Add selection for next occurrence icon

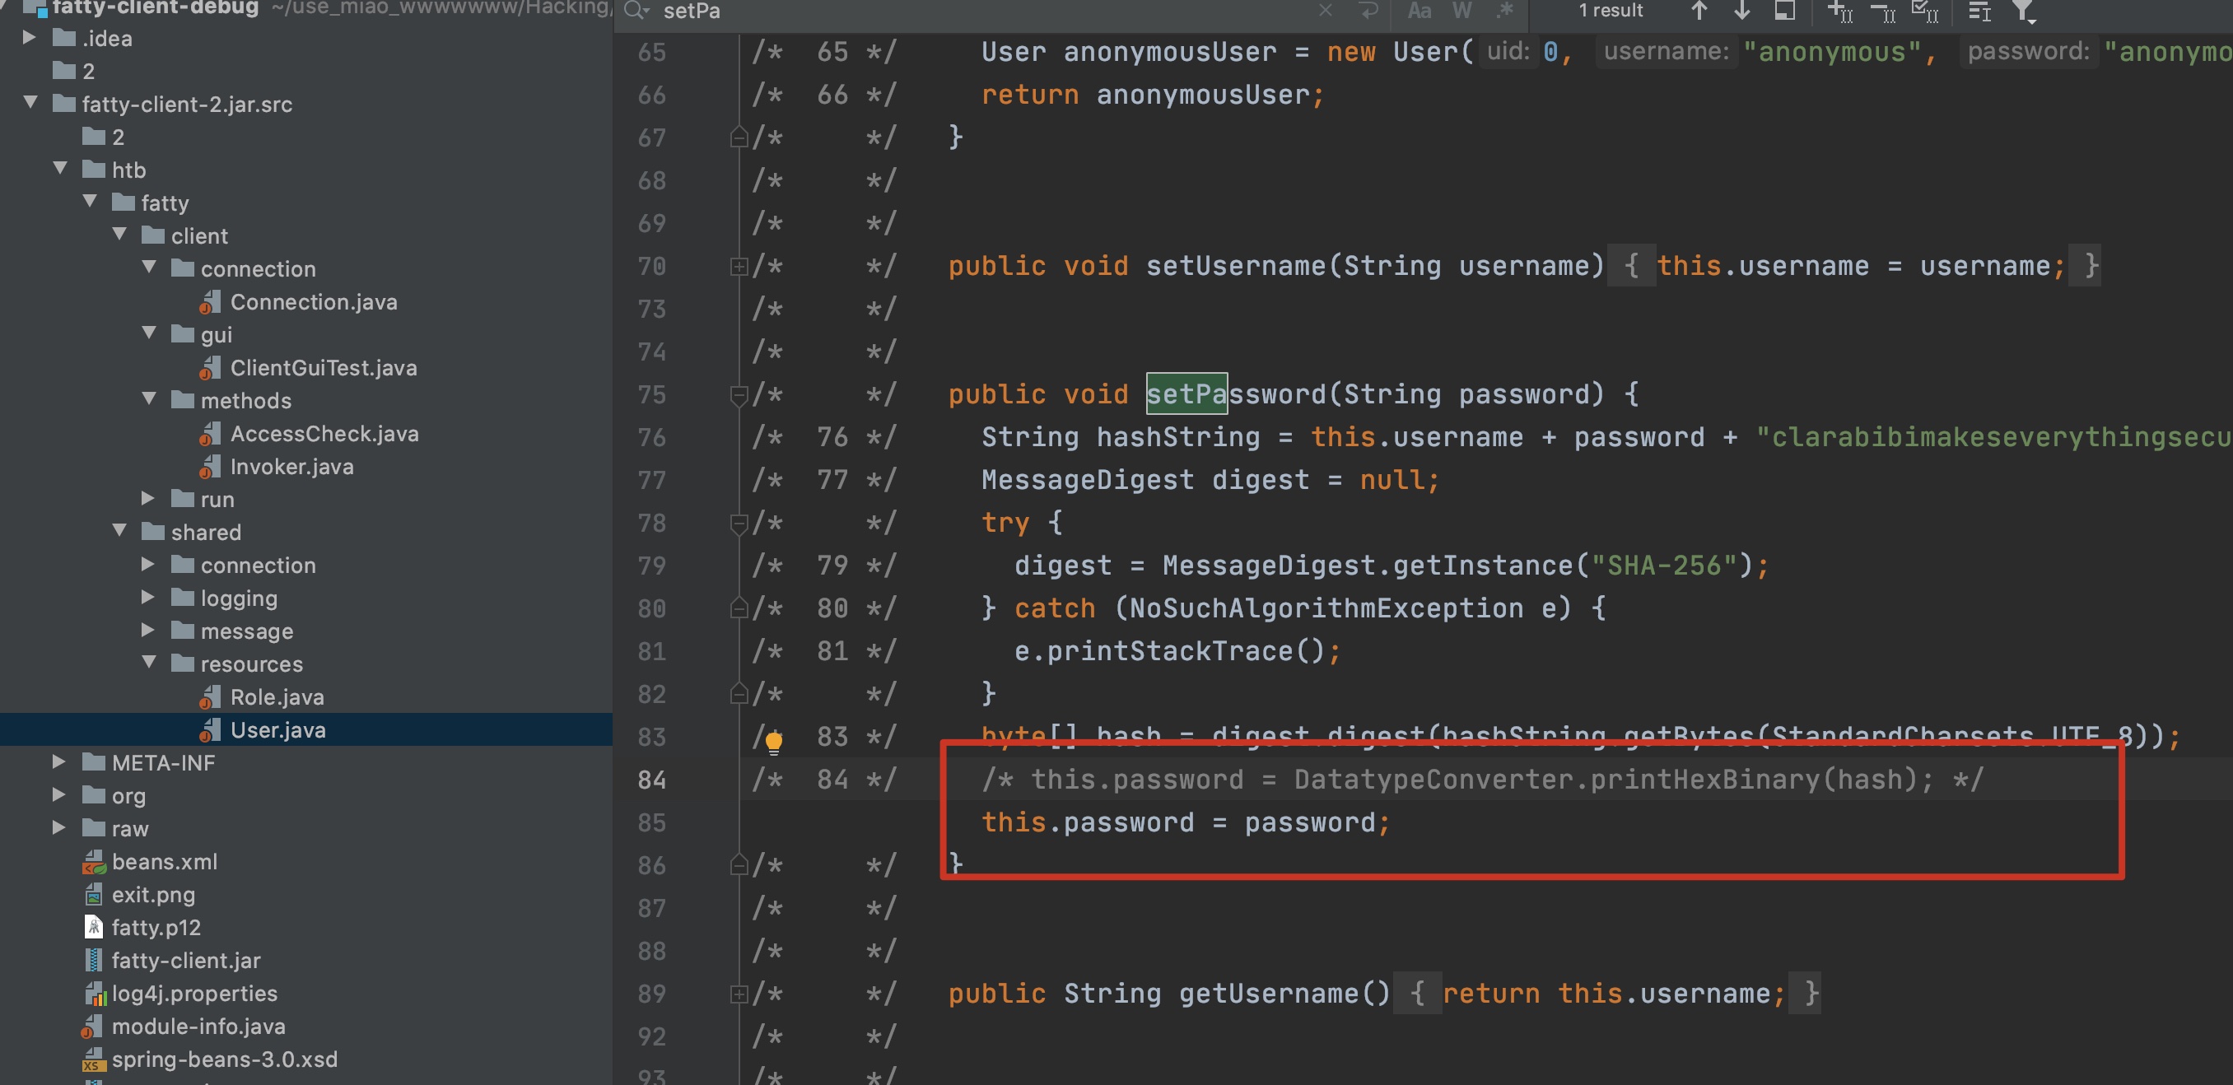pos(1839,12)
